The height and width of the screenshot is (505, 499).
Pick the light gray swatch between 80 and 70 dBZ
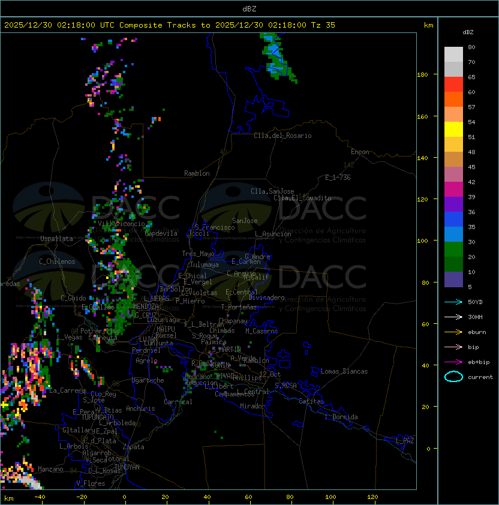coord(453,55)
